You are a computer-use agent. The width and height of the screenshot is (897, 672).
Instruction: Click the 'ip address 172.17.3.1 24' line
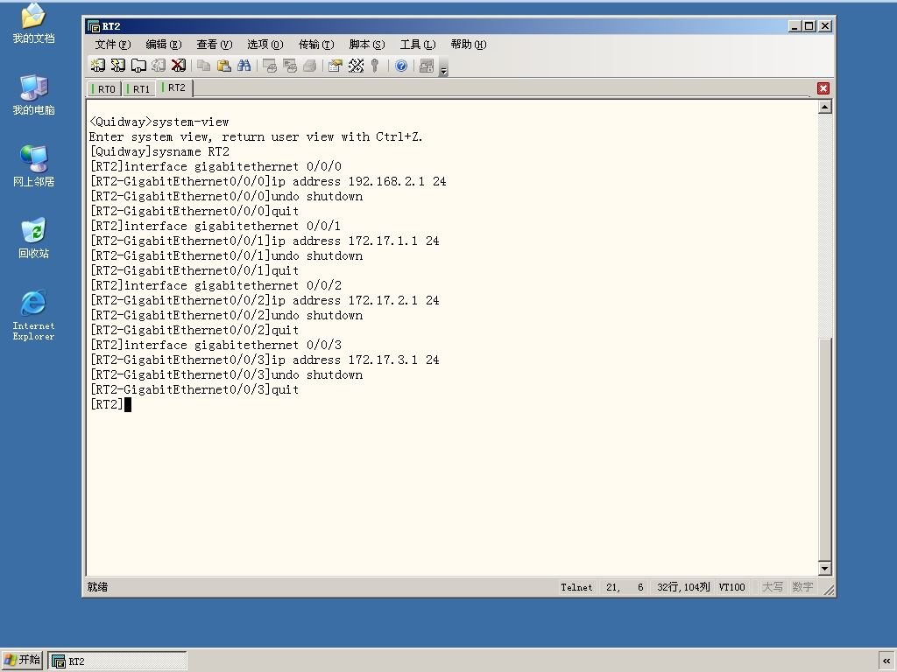tap(265, 360)
